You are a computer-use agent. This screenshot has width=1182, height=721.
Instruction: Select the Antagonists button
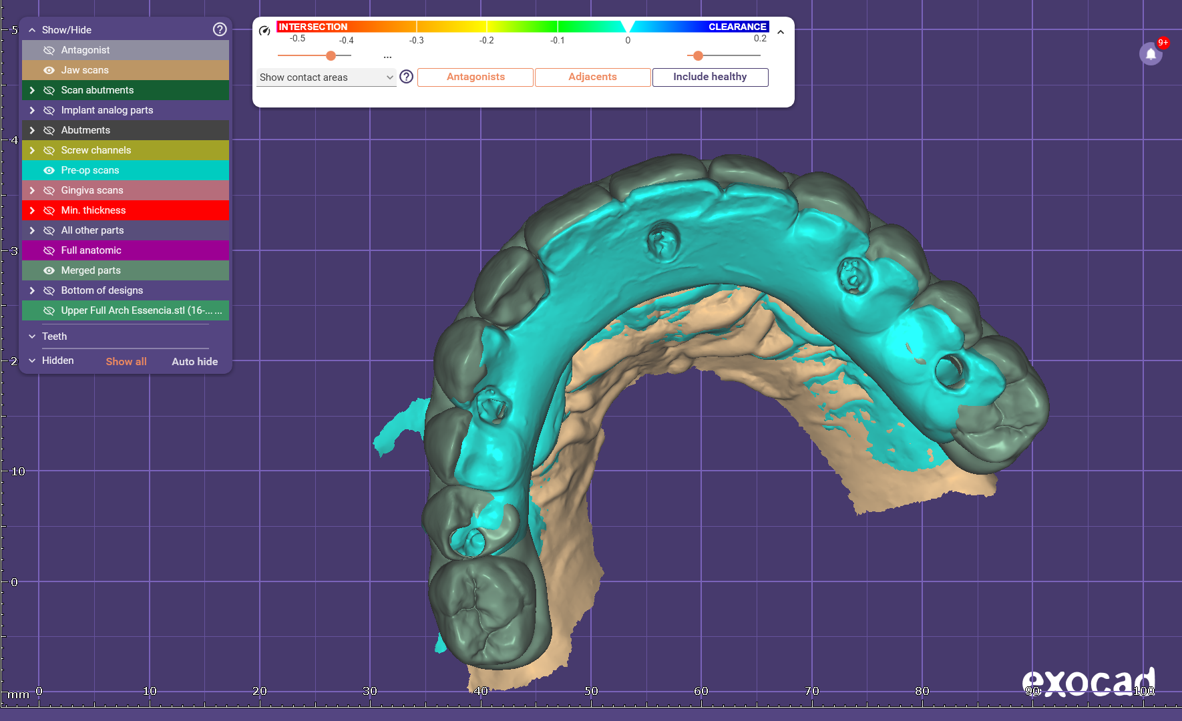pos(475,77)
